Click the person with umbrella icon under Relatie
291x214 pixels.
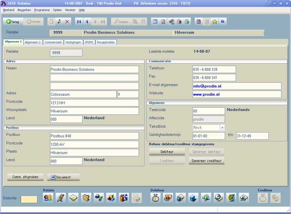click(x=124, y=198)
